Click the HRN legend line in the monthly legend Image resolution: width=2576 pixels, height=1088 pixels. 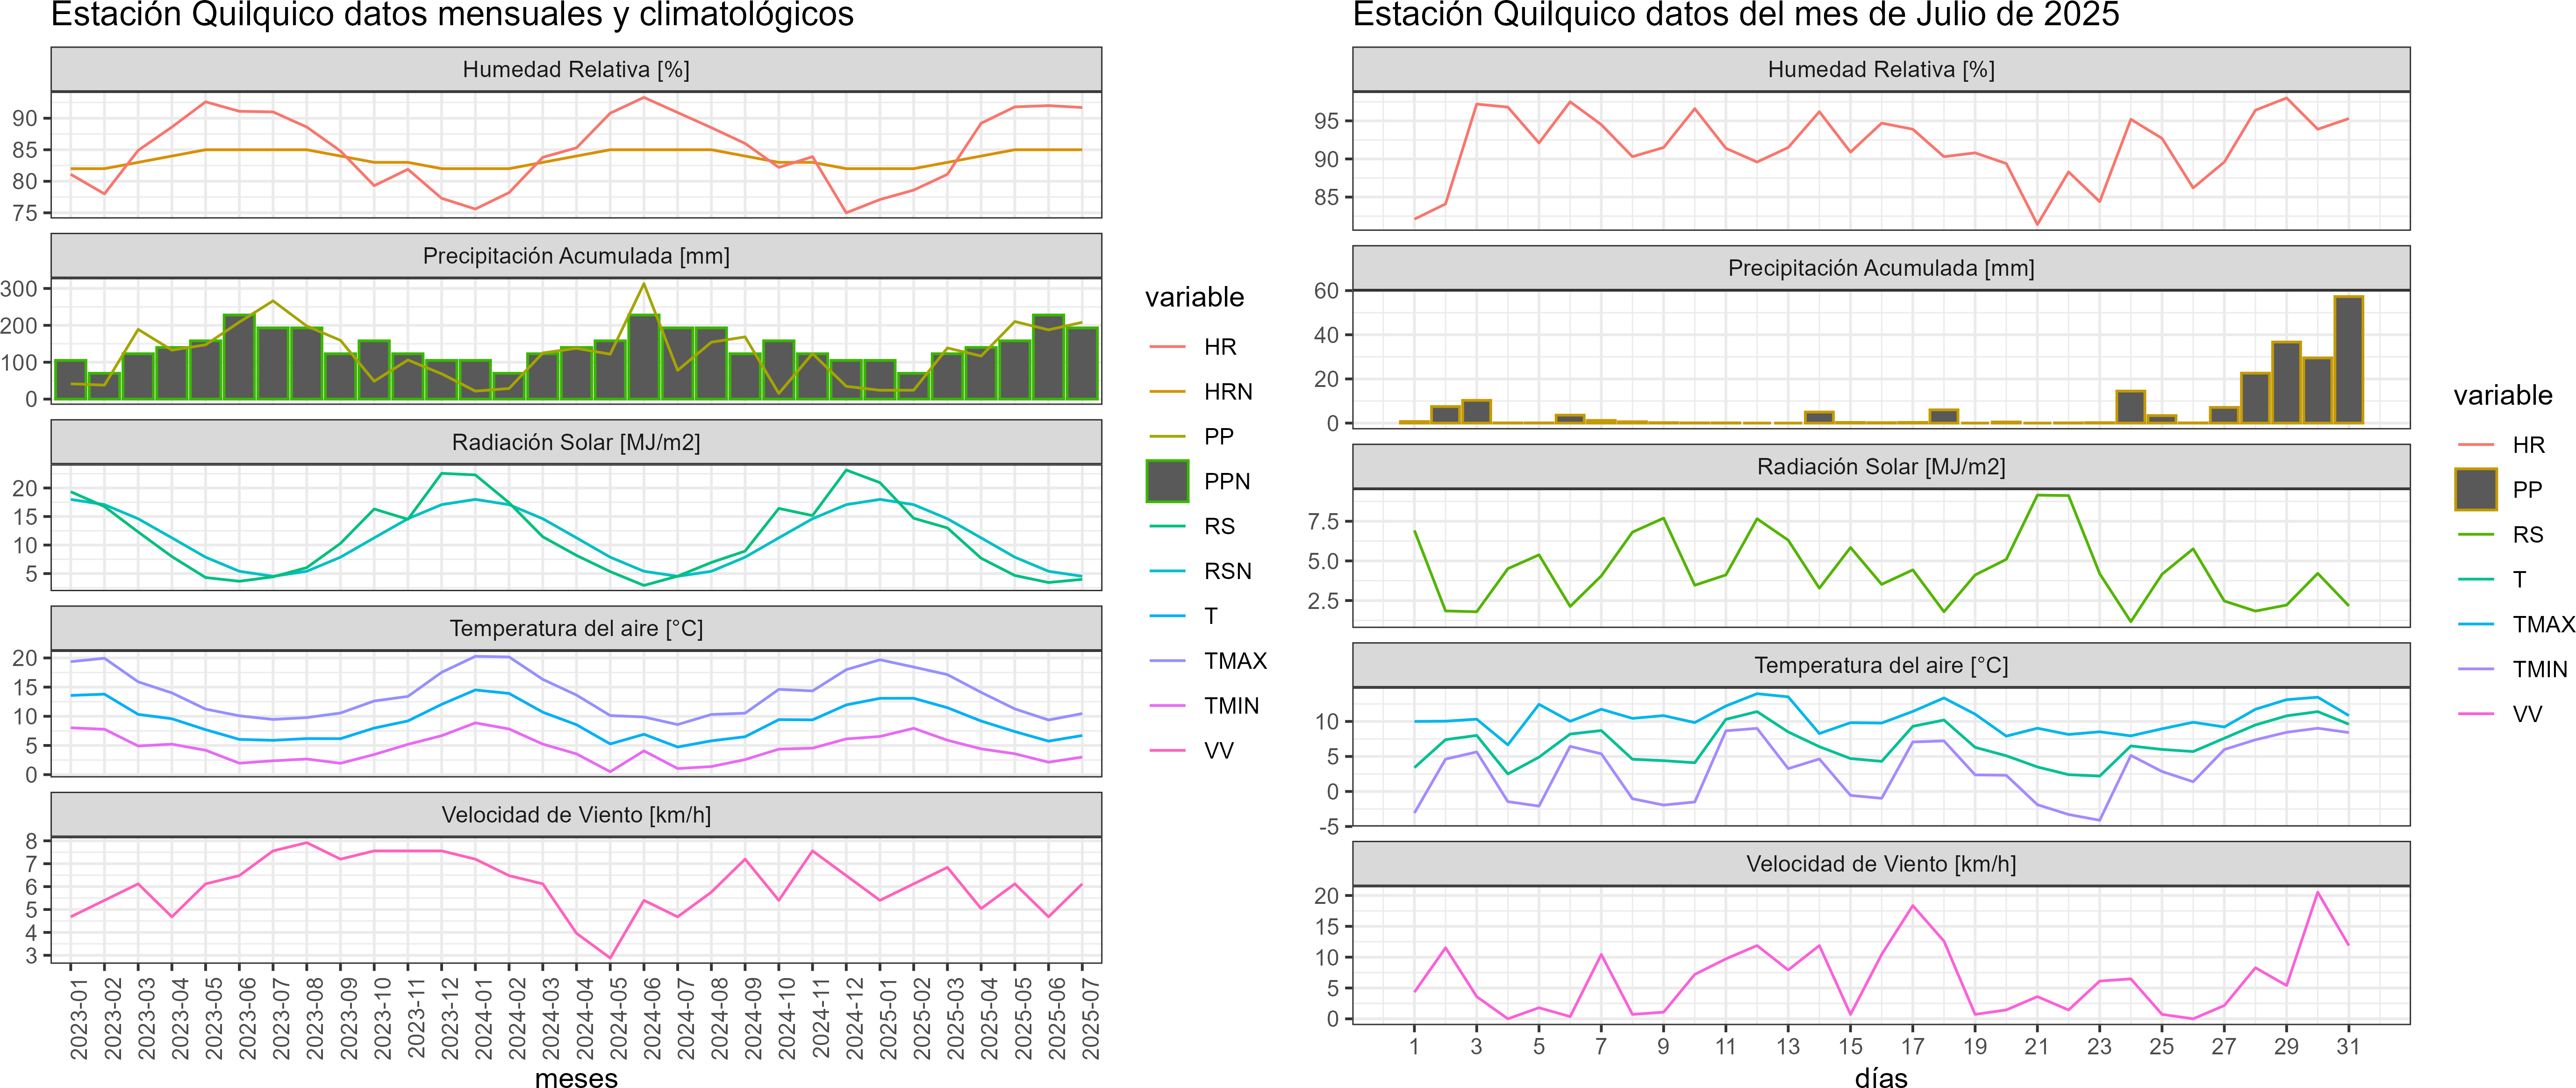pos(1167,392)
